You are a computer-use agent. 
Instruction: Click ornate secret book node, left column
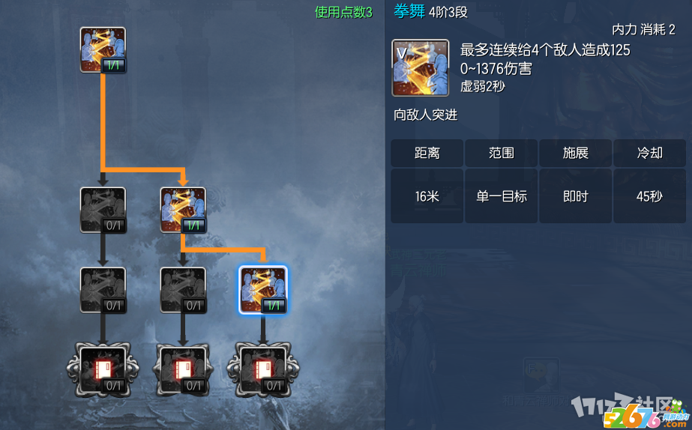coord(103,369)
